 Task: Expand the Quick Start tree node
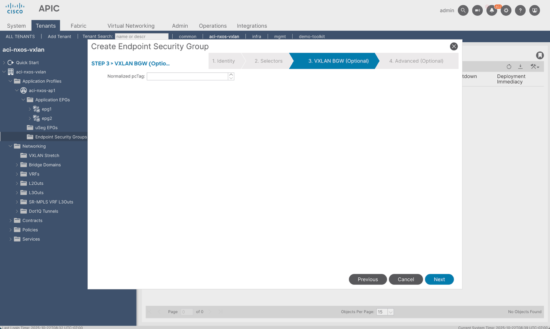coord(4,62)
